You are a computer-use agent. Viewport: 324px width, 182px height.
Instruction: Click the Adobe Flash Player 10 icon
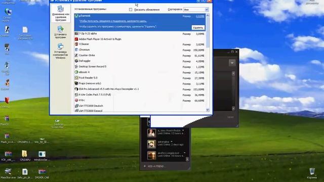tap(76, 39)
